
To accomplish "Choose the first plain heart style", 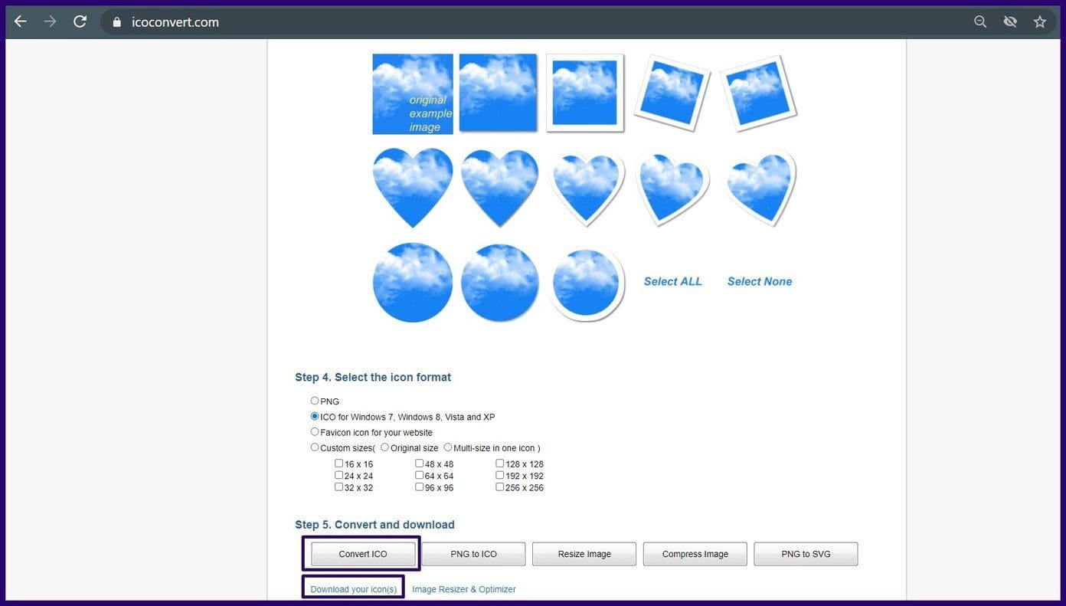I will tap(413, 188).
